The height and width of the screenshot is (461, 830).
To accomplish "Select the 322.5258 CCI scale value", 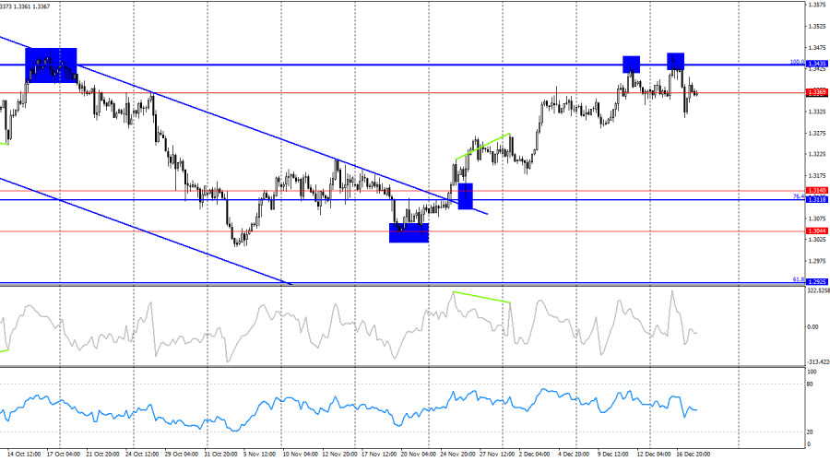I will click(817, 290).
